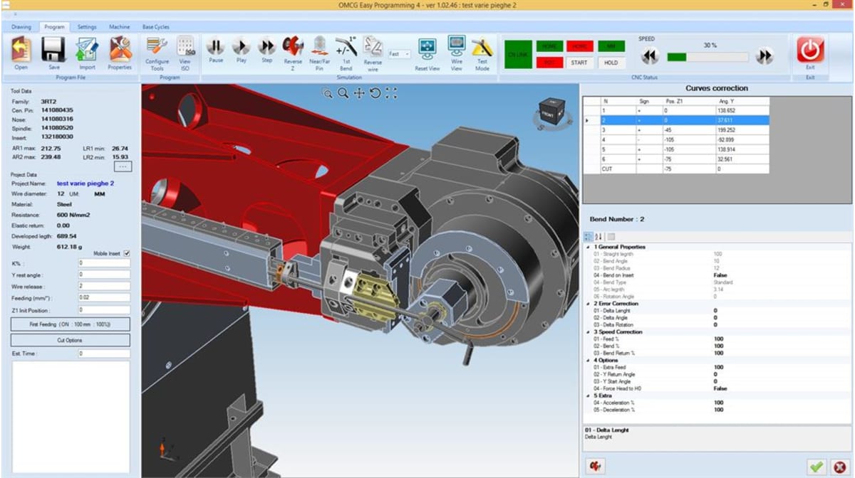855x478 pixels.
Task: Toggle the Mobile Insert checkbox
Action: (x=127, y=253)
